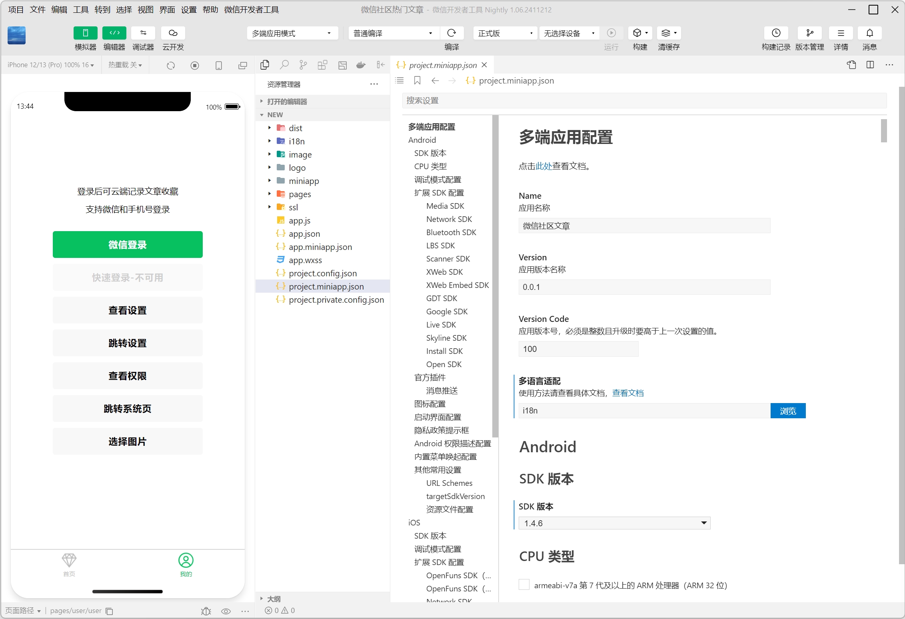The height and width of the screenshot is (619, 905).
Task: Click the 查看文档 link
Action: (628, 393)
